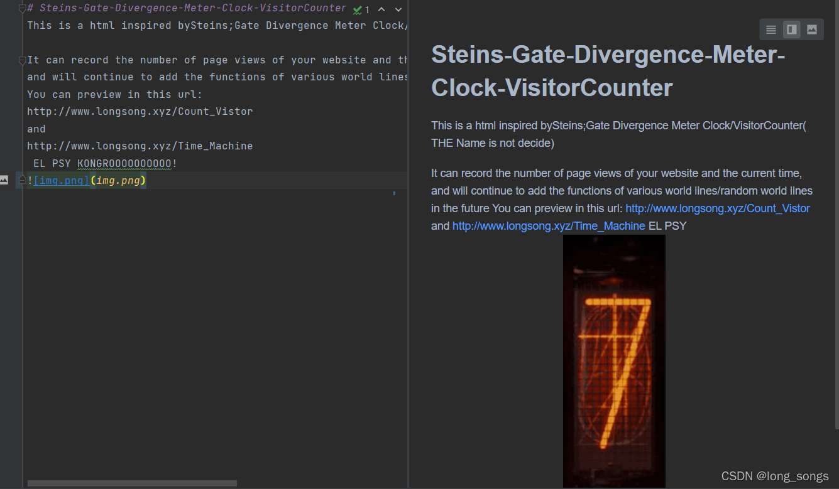Click the preview title heading text

coord(608,71)
